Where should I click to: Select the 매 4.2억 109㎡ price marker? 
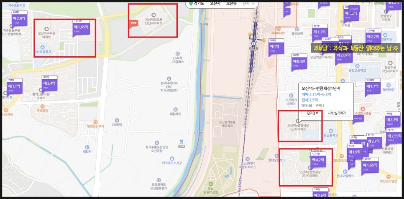(x=318, y=160)
